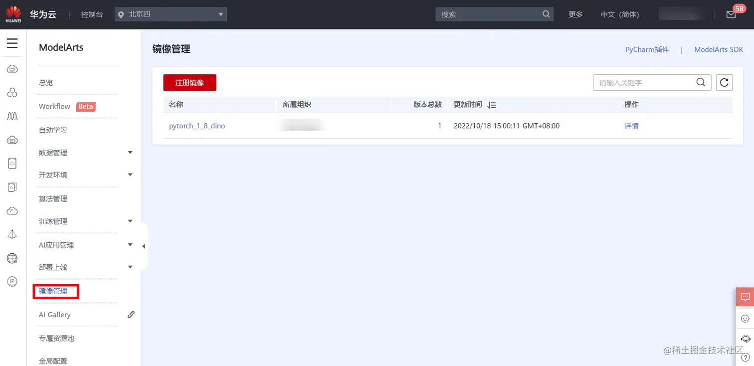Open the hamburger service list menu

tap(12, 43)
